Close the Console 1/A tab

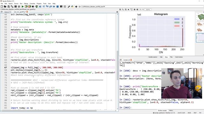pos(131,60)
